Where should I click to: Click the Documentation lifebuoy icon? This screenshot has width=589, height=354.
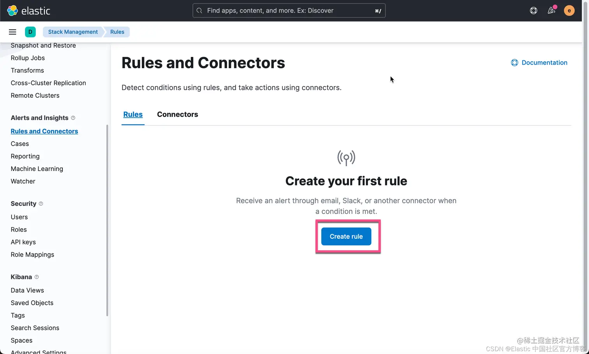pyautogui.click(x=515, y=63)
